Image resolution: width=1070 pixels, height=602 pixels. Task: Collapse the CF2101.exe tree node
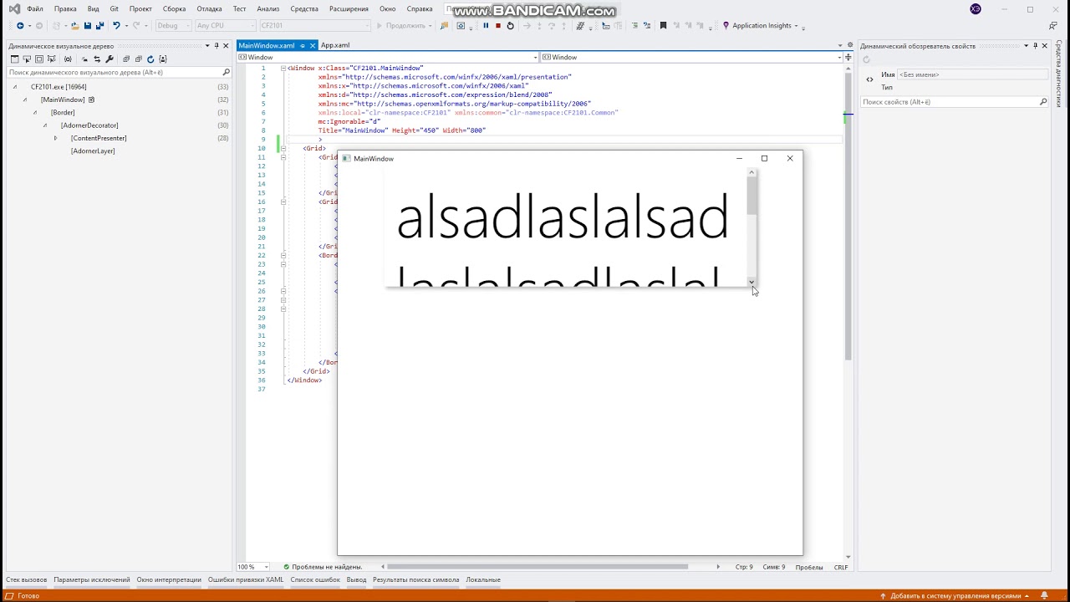pos(15,87)
